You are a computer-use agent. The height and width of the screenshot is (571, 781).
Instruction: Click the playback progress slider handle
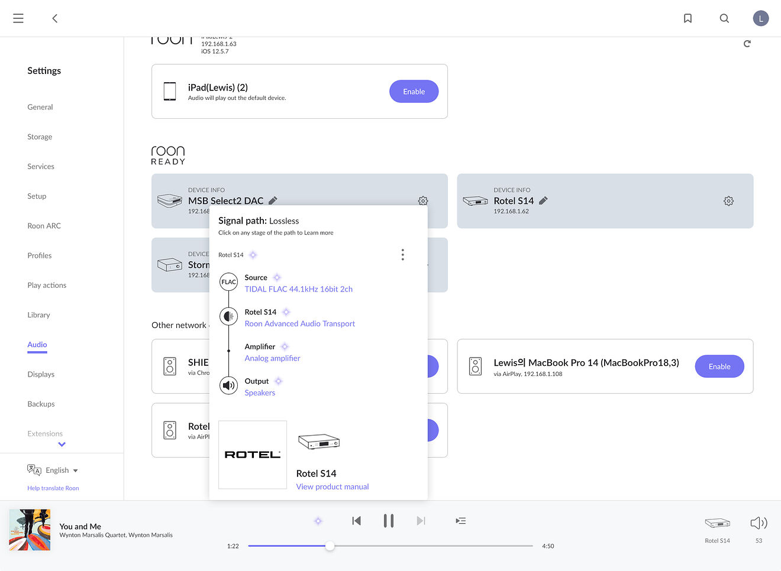click(330, 546)
